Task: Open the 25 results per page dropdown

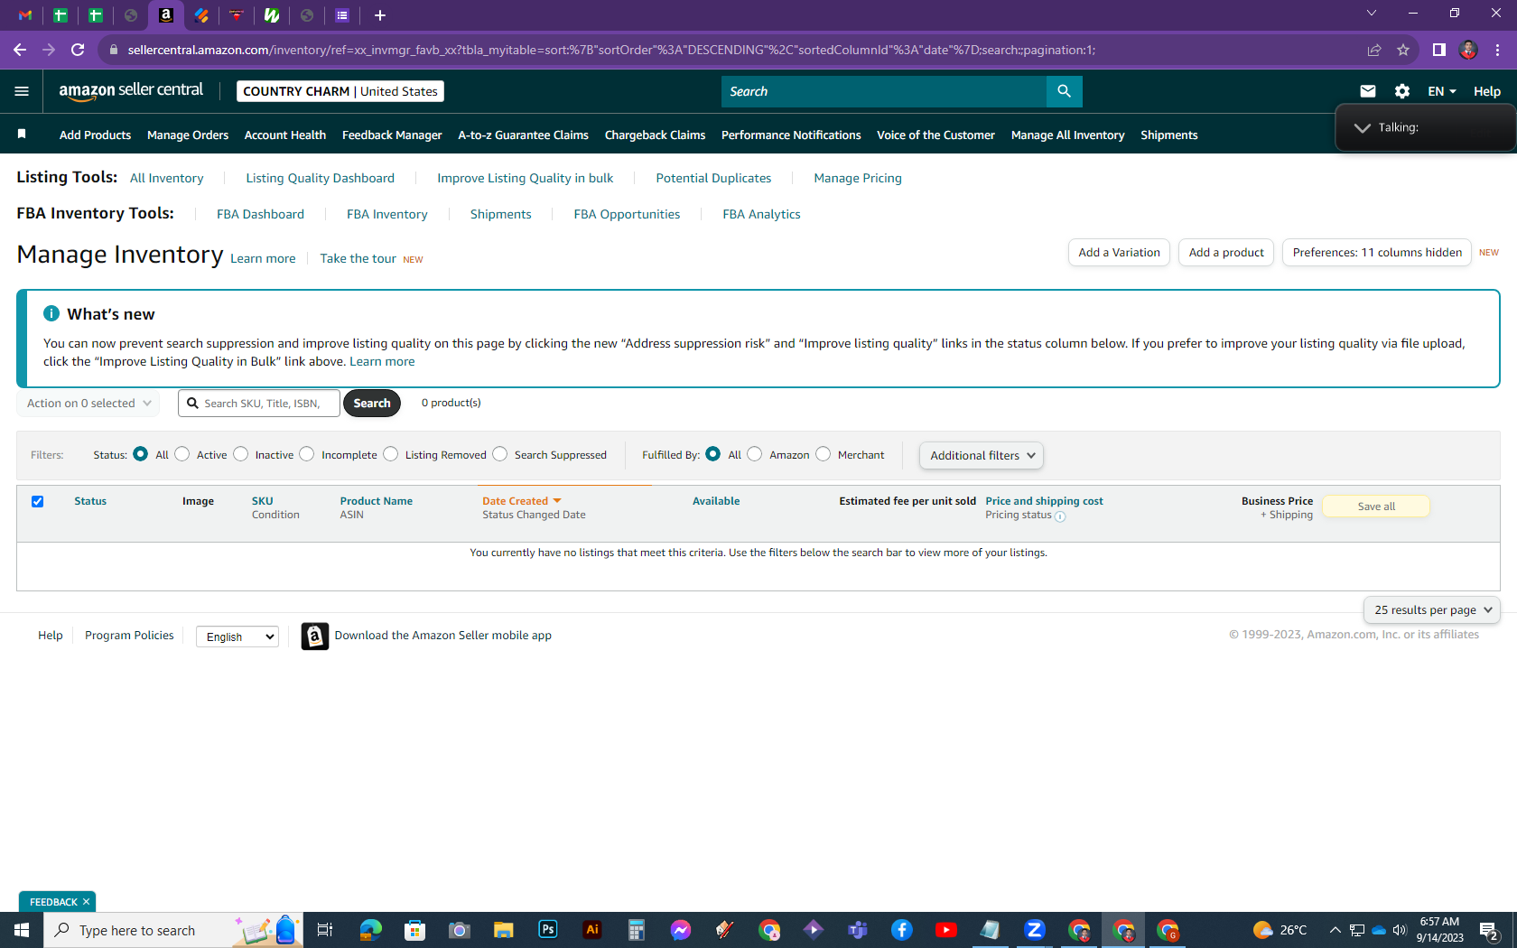Action: (1432, 610)
